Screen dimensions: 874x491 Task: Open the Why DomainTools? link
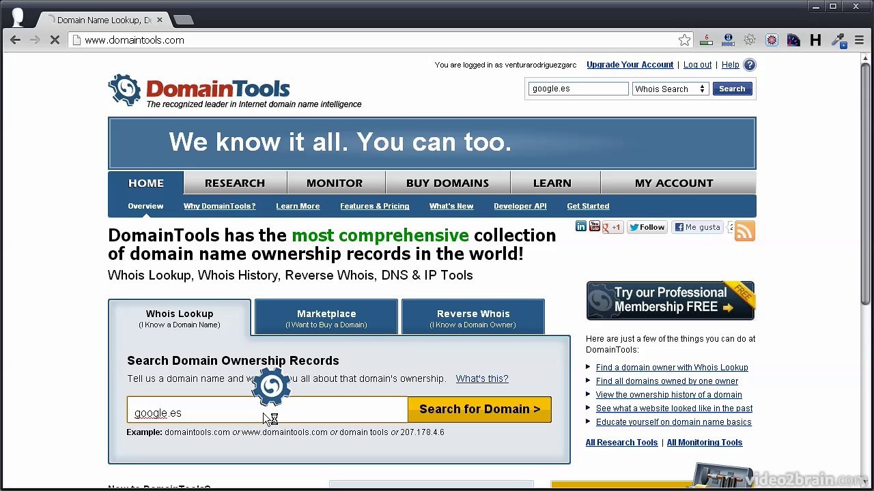click(x=219, y=206)
